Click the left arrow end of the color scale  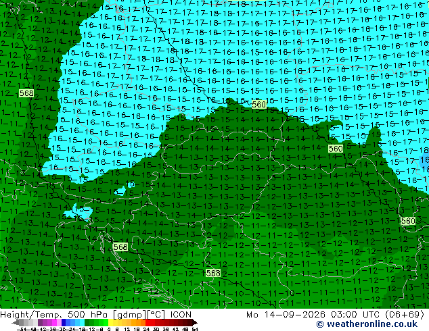coord(14,323)
